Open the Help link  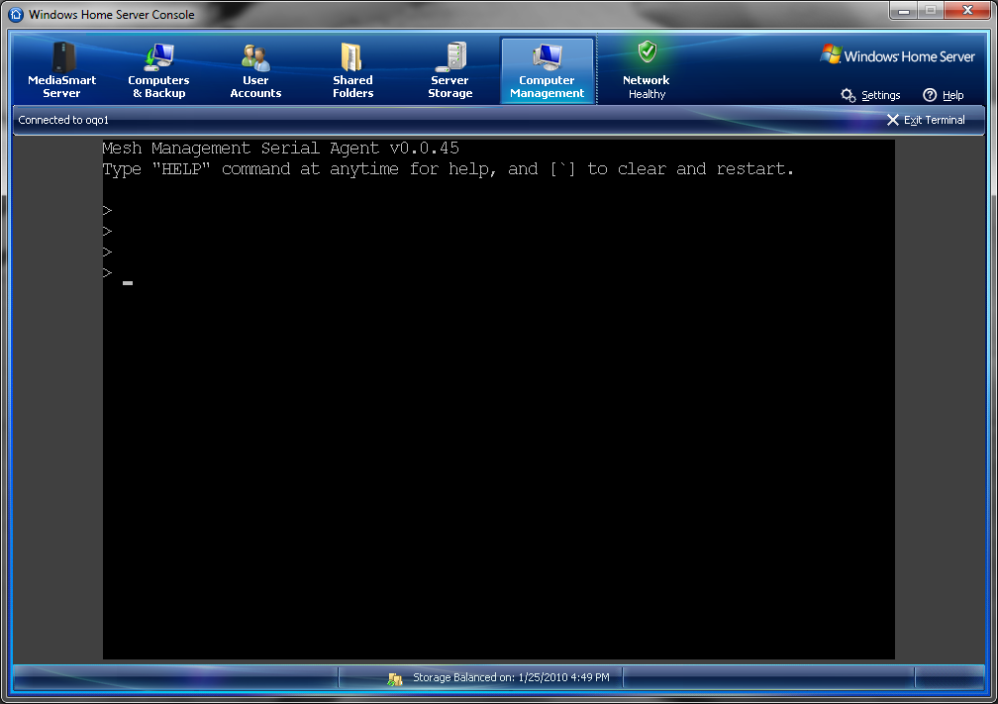pos(952,95)
